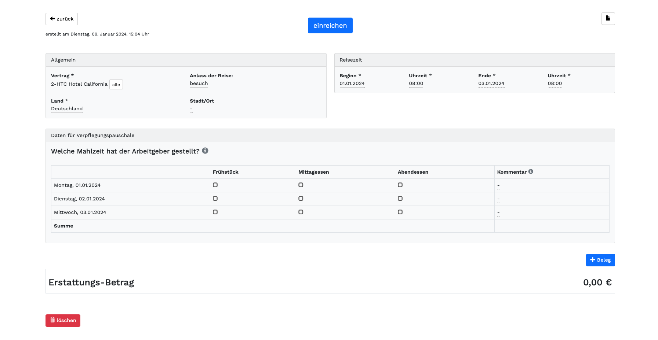Delete the report with löschen
The image size is (658, 340).
coord(63,321)
